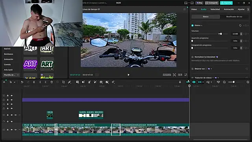Click the Exportar button
The image size is (252, 142).
click(226, 3)
